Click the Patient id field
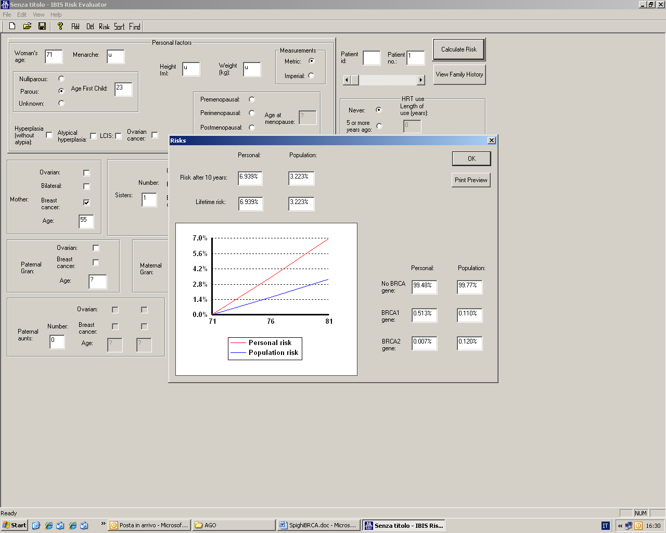Screen dimensions: 666x533 (x=372, y=58)
